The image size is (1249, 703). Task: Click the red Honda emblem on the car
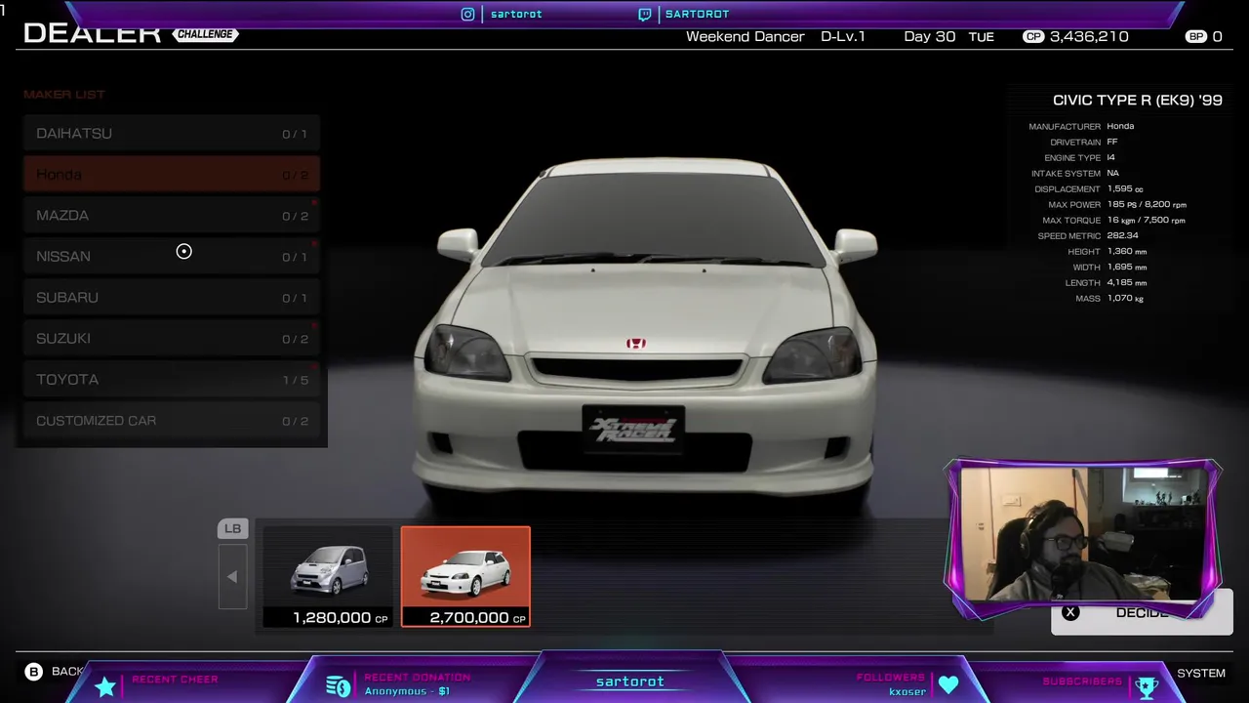pyautogui.click(x=635, y=344)
